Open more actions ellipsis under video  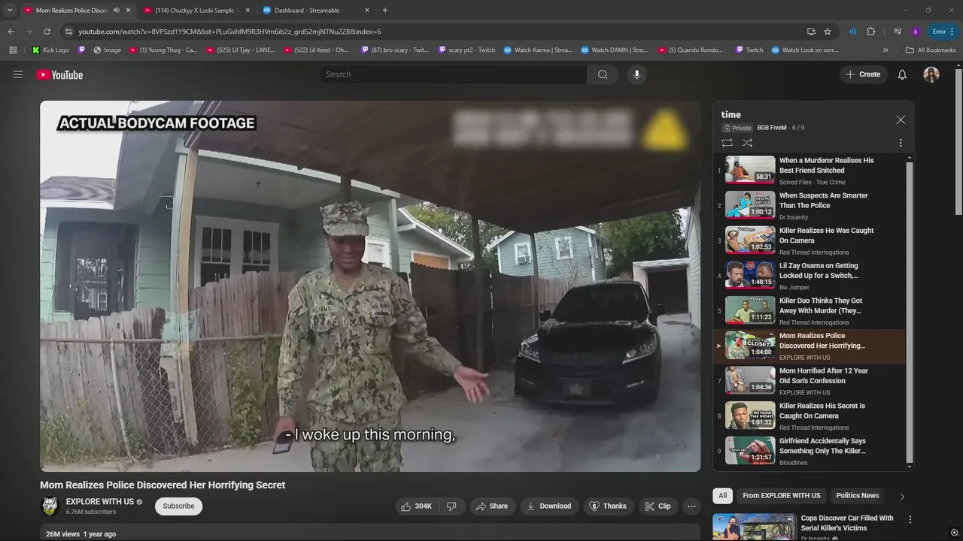click(691, 506)
